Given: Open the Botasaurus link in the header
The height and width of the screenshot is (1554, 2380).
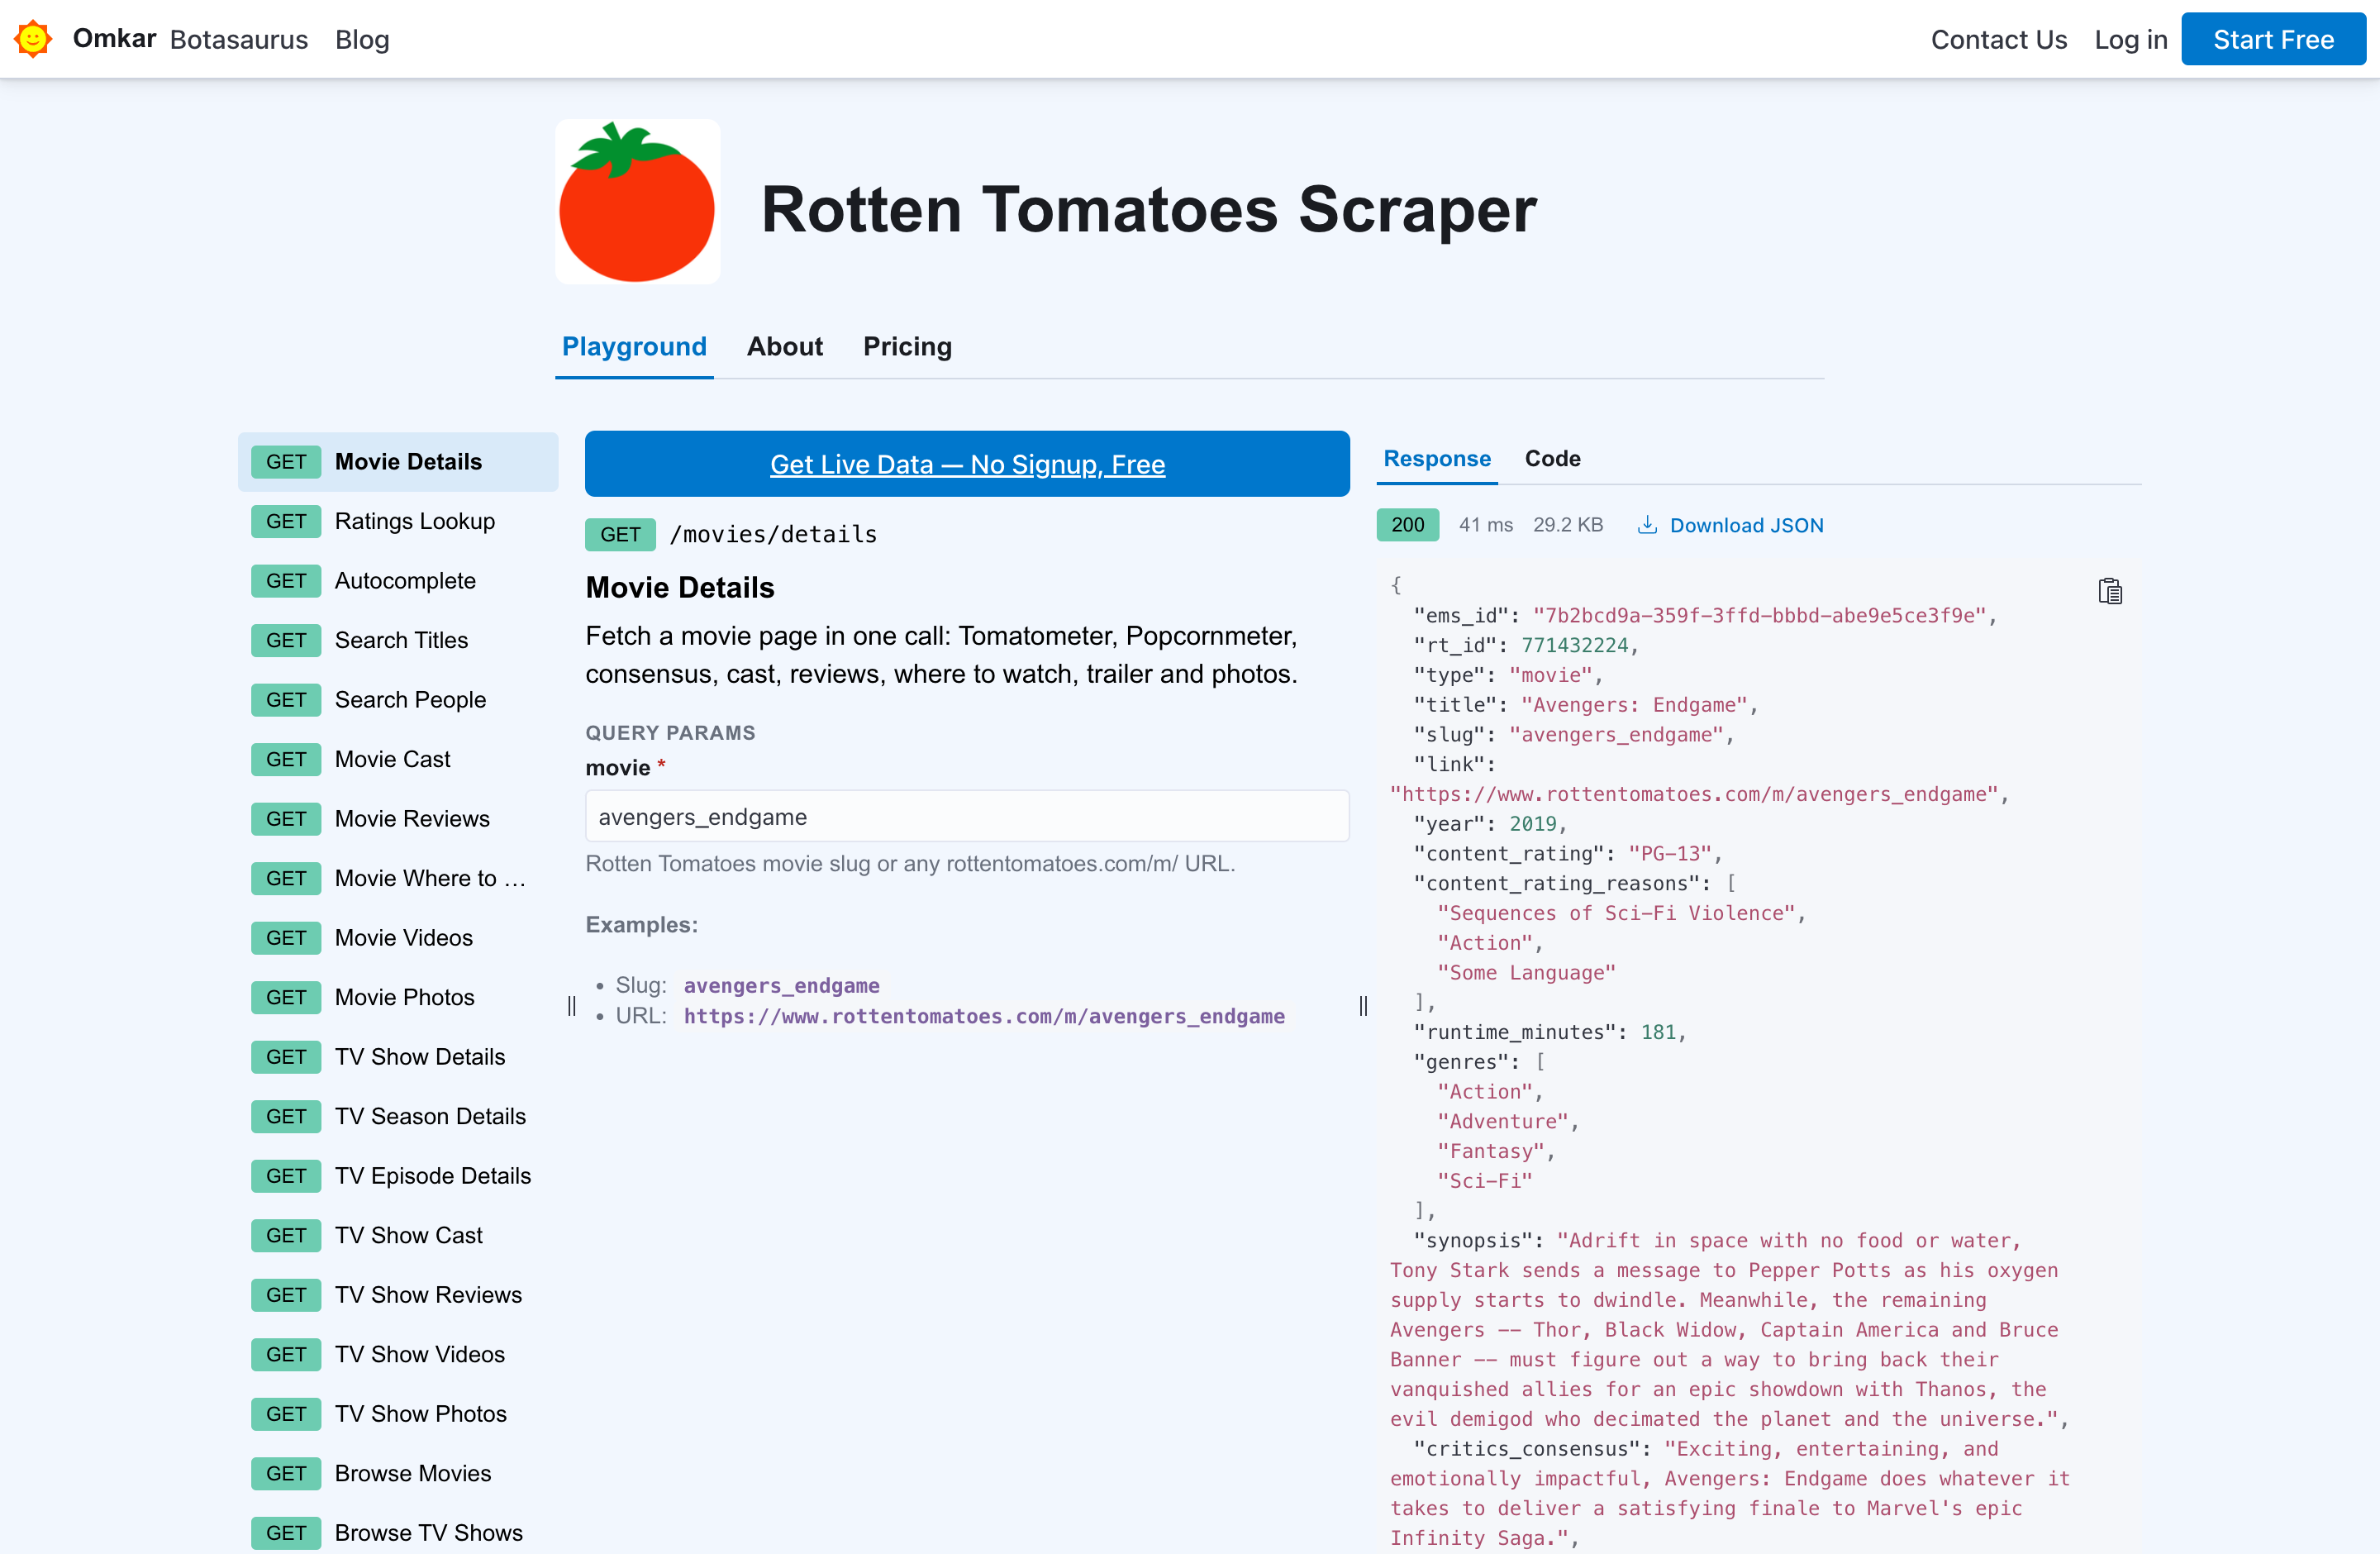Looking at the screenshot, I should tap(239, 39).
